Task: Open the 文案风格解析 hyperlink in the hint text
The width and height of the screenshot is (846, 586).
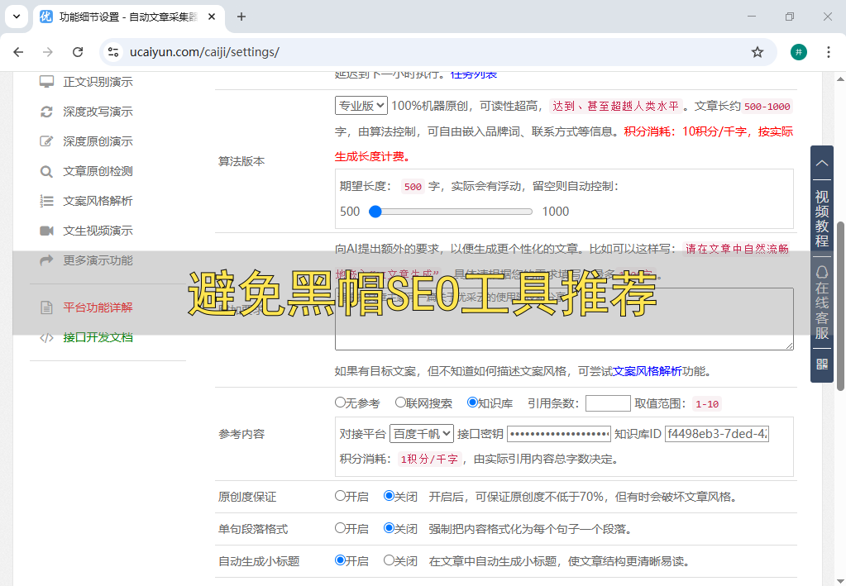Action: (x=647, y=371)
